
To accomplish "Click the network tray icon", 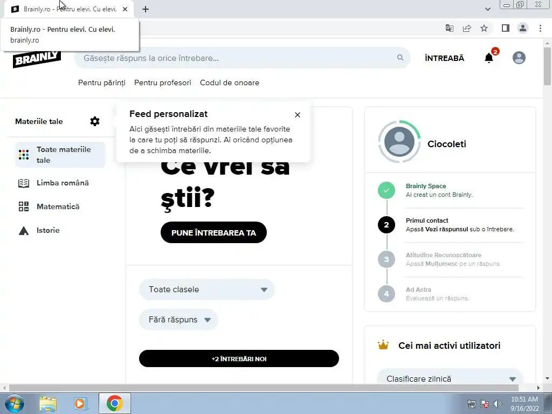I will [471, 404].
